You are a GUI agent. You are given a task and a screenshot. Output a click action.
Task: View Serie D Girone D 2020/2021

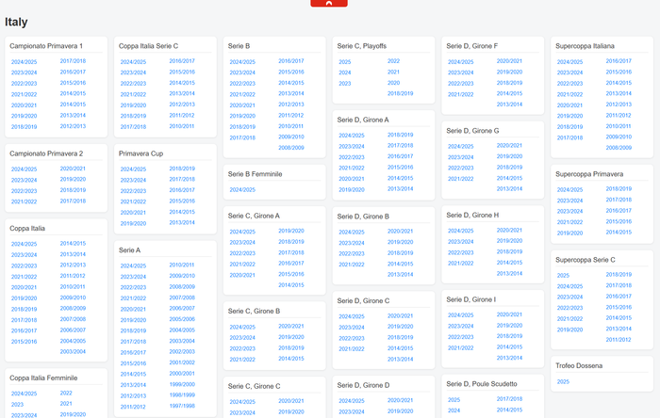click(401, 400)
